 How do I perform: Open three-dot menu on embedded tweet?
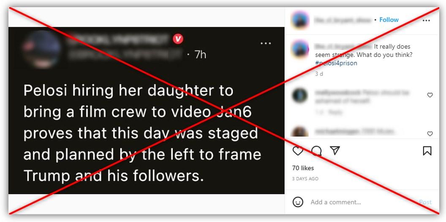(266, 43)
